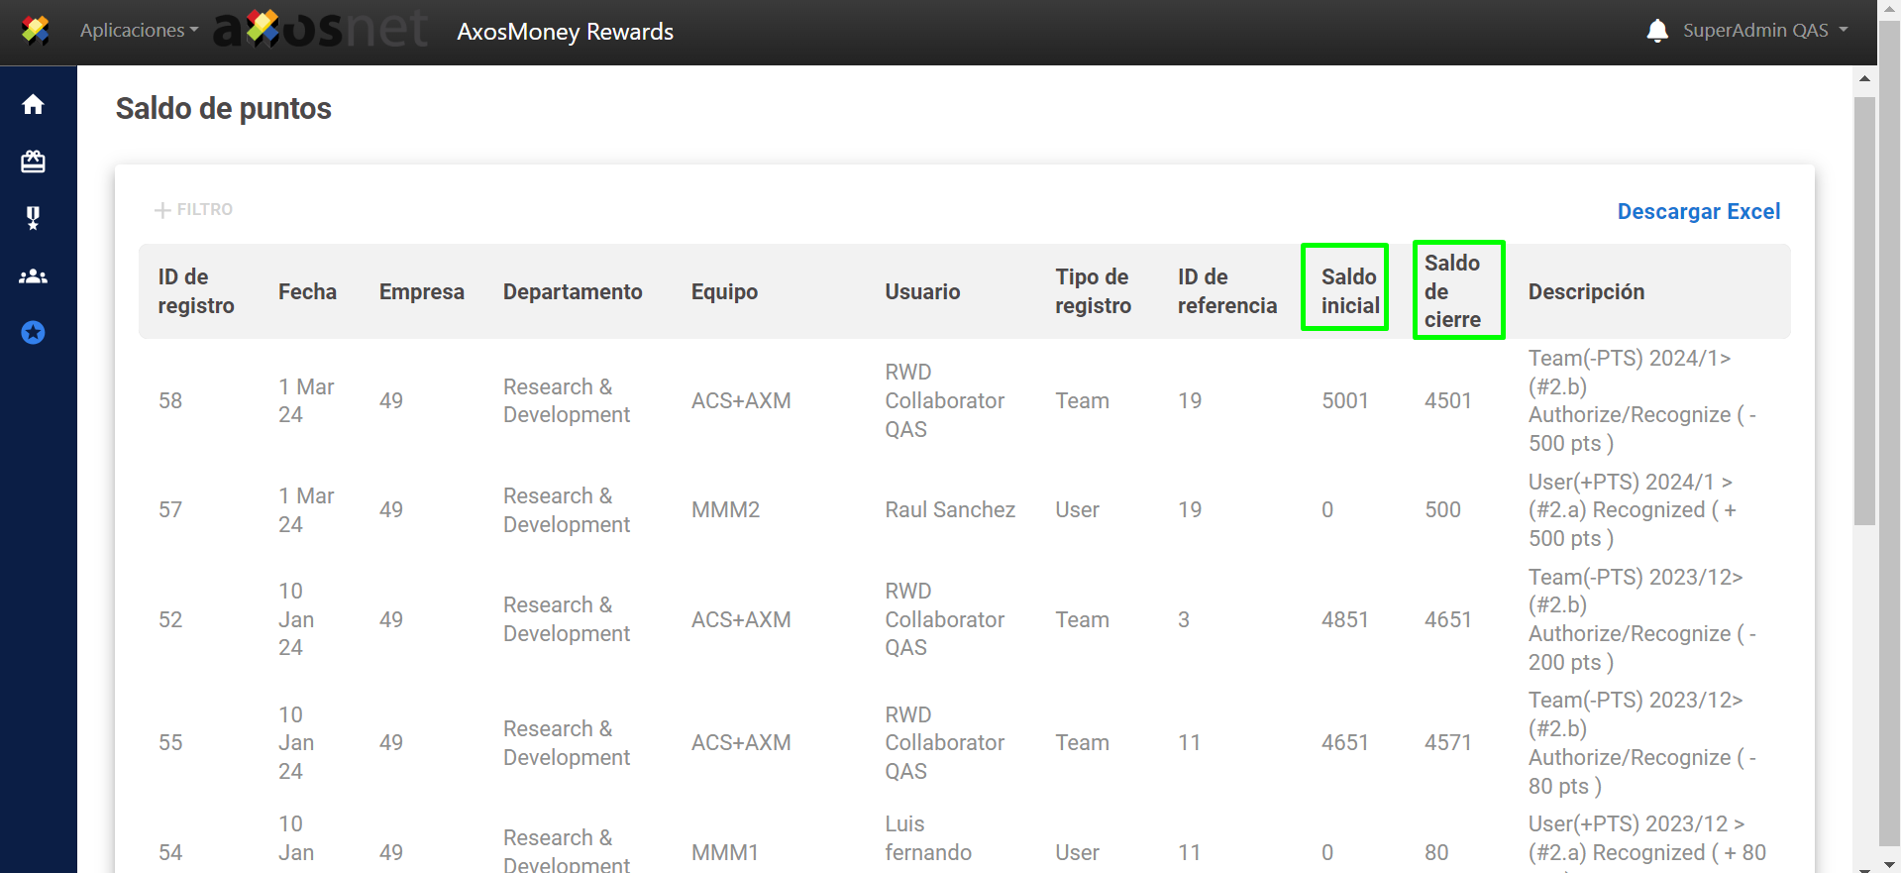Screen dimensions: 1901x873
Task: Click the Home icon in sidebar
Action: (x=33, y=105)
